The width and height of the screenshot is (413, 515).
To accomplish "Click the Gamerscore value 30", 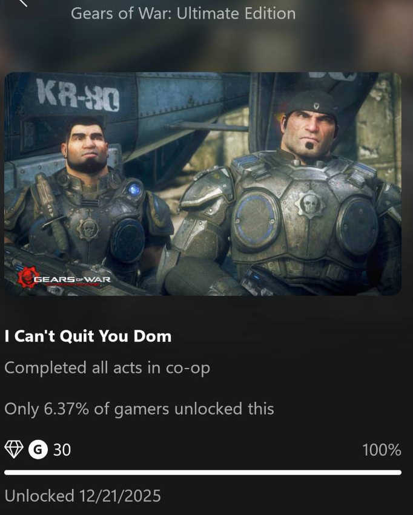I will click(x=62, y=450).
